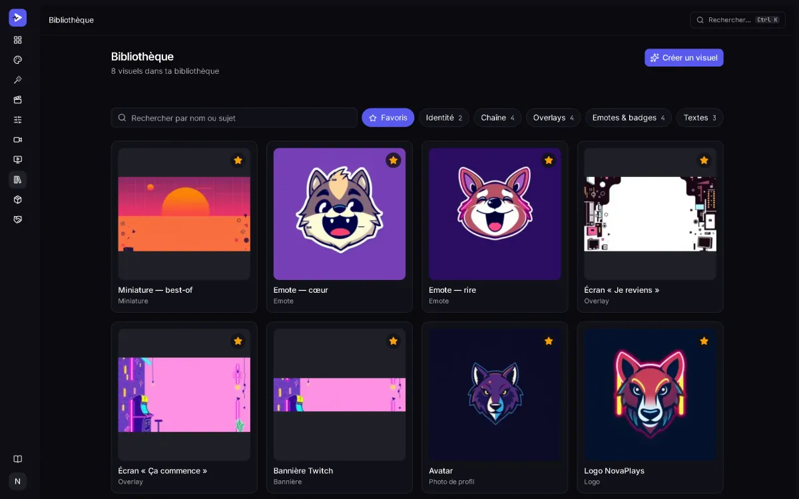Open the Emote — rire fox thumbnail
Viewport: 799px width, 499px height.
495,214
